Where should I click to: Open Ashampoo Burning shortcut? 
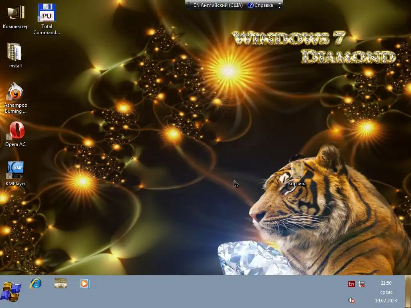click(x=16, y=98)
